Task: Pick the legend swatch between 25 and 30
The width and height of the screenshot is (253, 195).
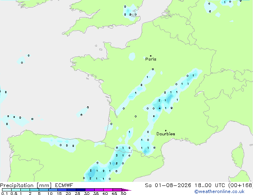Action: [x=80, y=190]
